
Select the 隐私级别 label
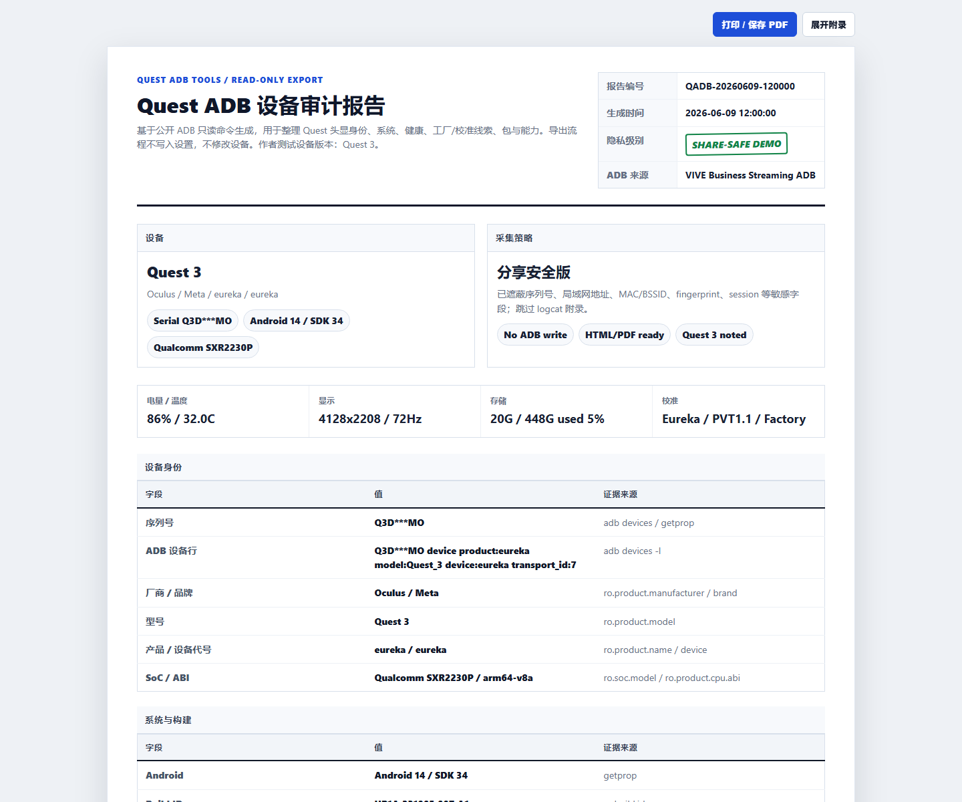pos(625,140)
